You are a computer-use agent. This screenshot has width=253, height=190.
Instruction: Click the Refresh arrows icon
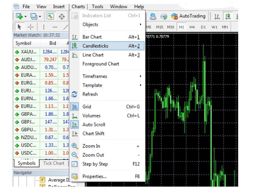75,94
